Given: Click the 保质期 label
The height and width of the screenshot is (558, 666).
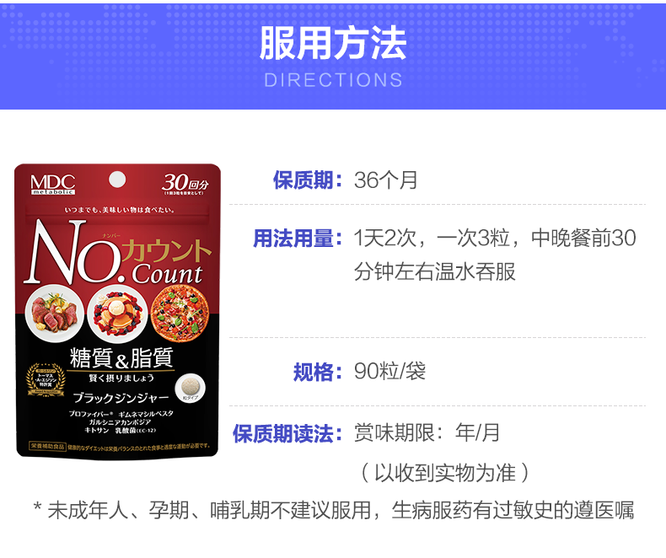Looking at the screenshot, I should 308,180.
